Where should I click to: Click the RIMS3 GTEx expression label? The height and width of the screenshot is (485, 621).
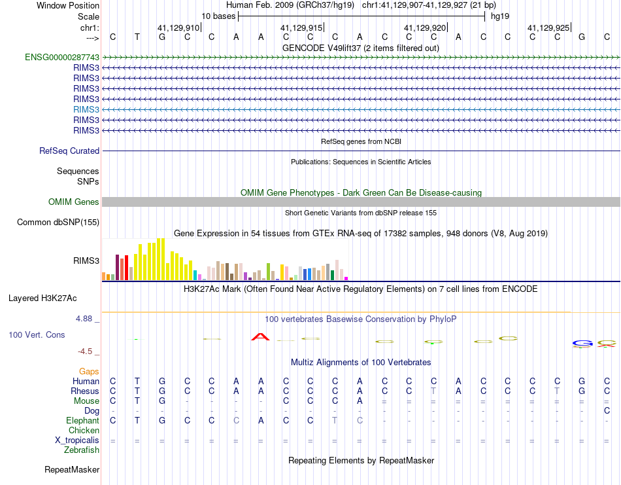point(86,261)
